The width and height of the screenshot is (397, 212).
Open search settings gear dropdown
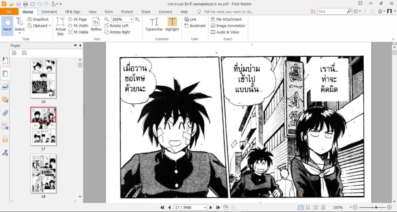(x=357, y=11)
